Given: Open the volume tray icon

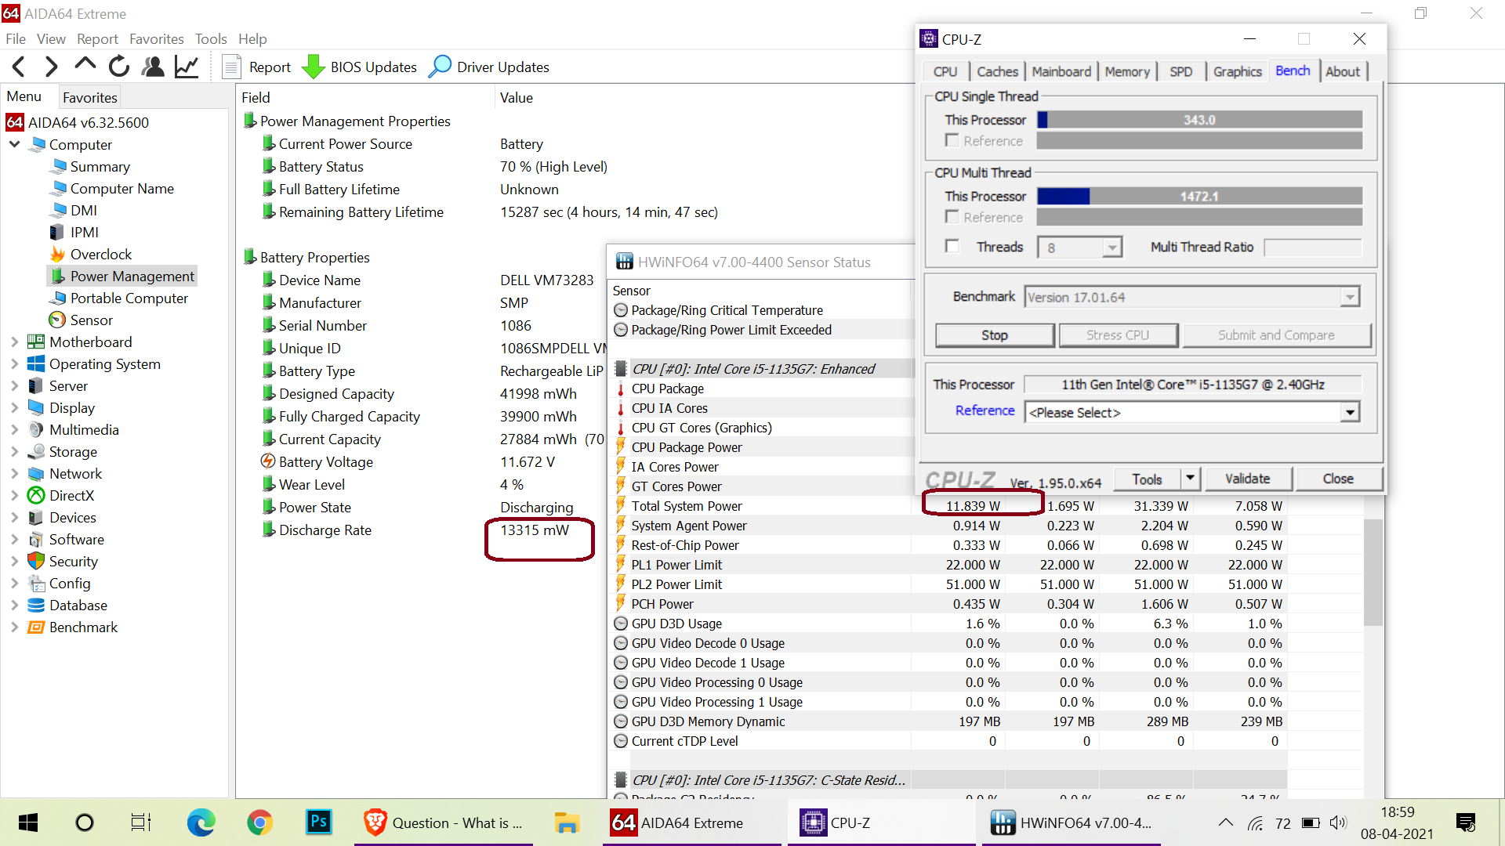Looking at the screenshot, I should point(1338,822).
